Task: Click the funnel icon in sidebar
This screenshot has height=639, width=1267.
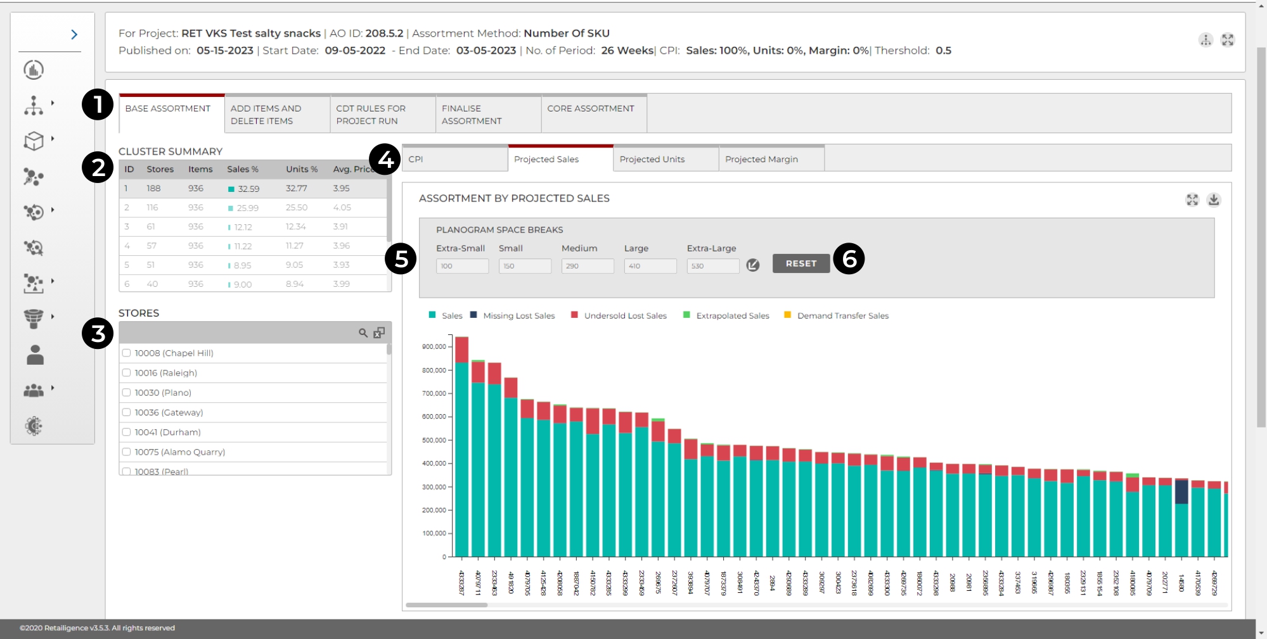Action: (x=34, y=318)
